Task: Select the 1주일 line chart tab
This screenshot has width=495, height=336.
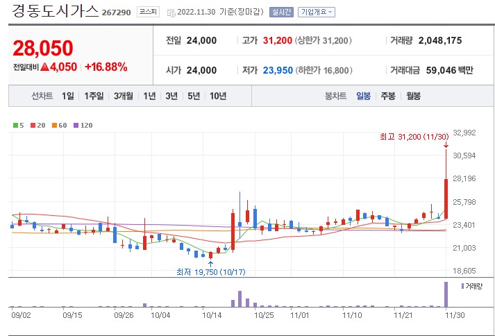Action: (x=94, y=96)
